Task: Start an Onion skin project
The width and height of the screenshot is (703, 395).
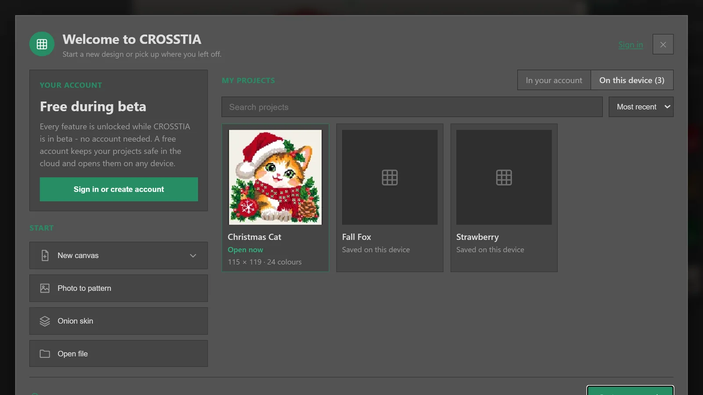Action: click(119, 321)
